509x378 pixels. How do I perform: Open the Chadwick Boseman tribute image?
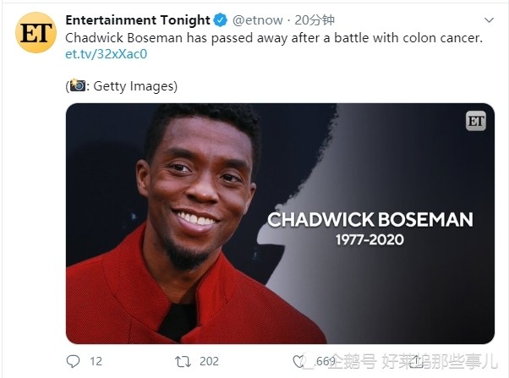[x=280, y=223]
